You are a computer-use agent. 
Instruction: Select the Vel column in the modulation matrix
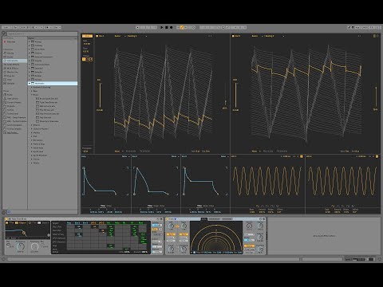[x=109, y=222]
